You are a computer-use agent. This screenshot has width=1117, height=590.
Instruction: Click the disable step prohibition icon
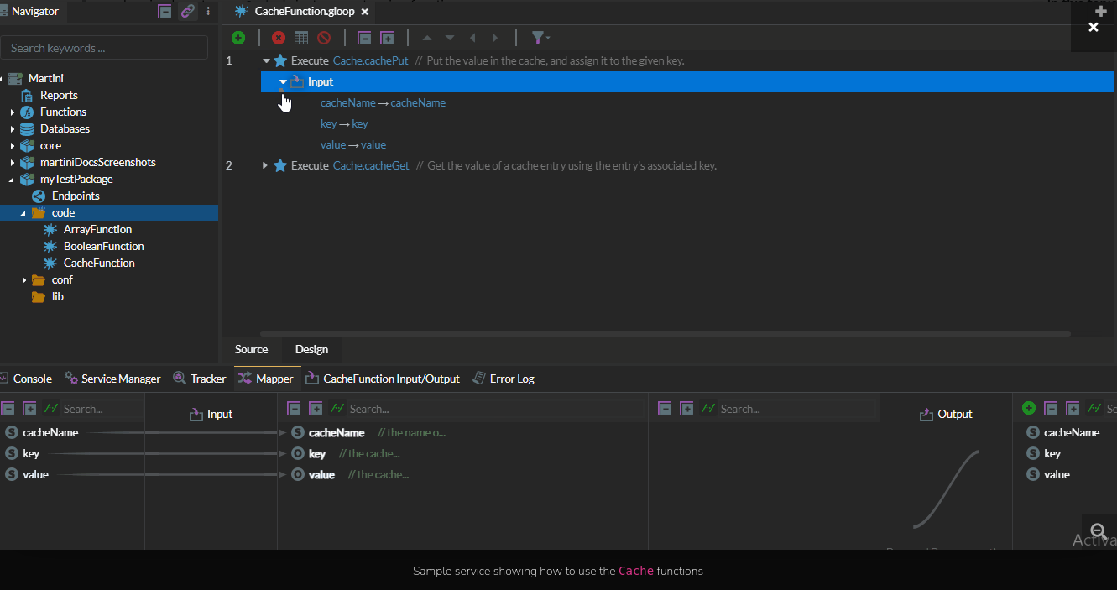(x=324, y=38)
